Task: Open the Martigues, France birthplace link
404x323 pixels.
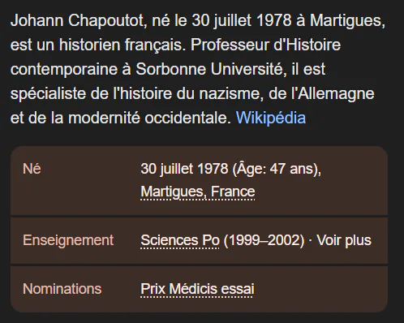Action: (x=198, y=192)
